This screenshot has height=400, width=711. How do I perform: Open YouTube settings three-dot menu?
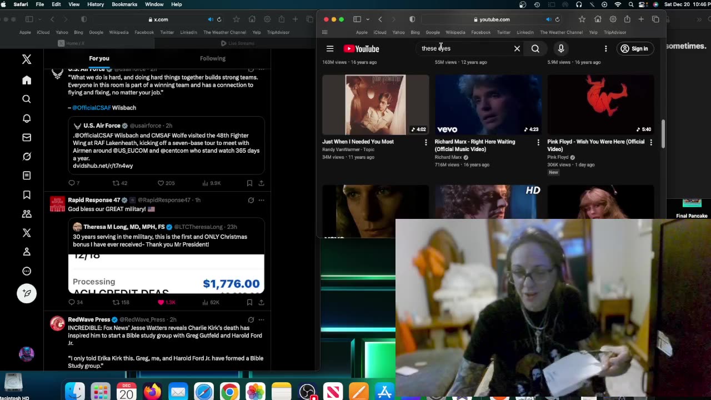point(606,48)
